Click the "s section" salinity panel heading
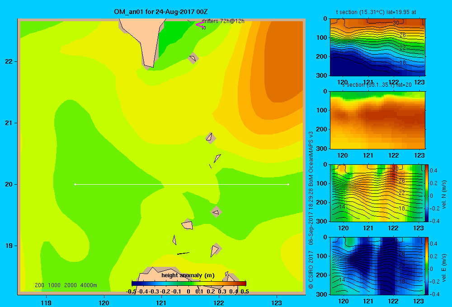 377,85
